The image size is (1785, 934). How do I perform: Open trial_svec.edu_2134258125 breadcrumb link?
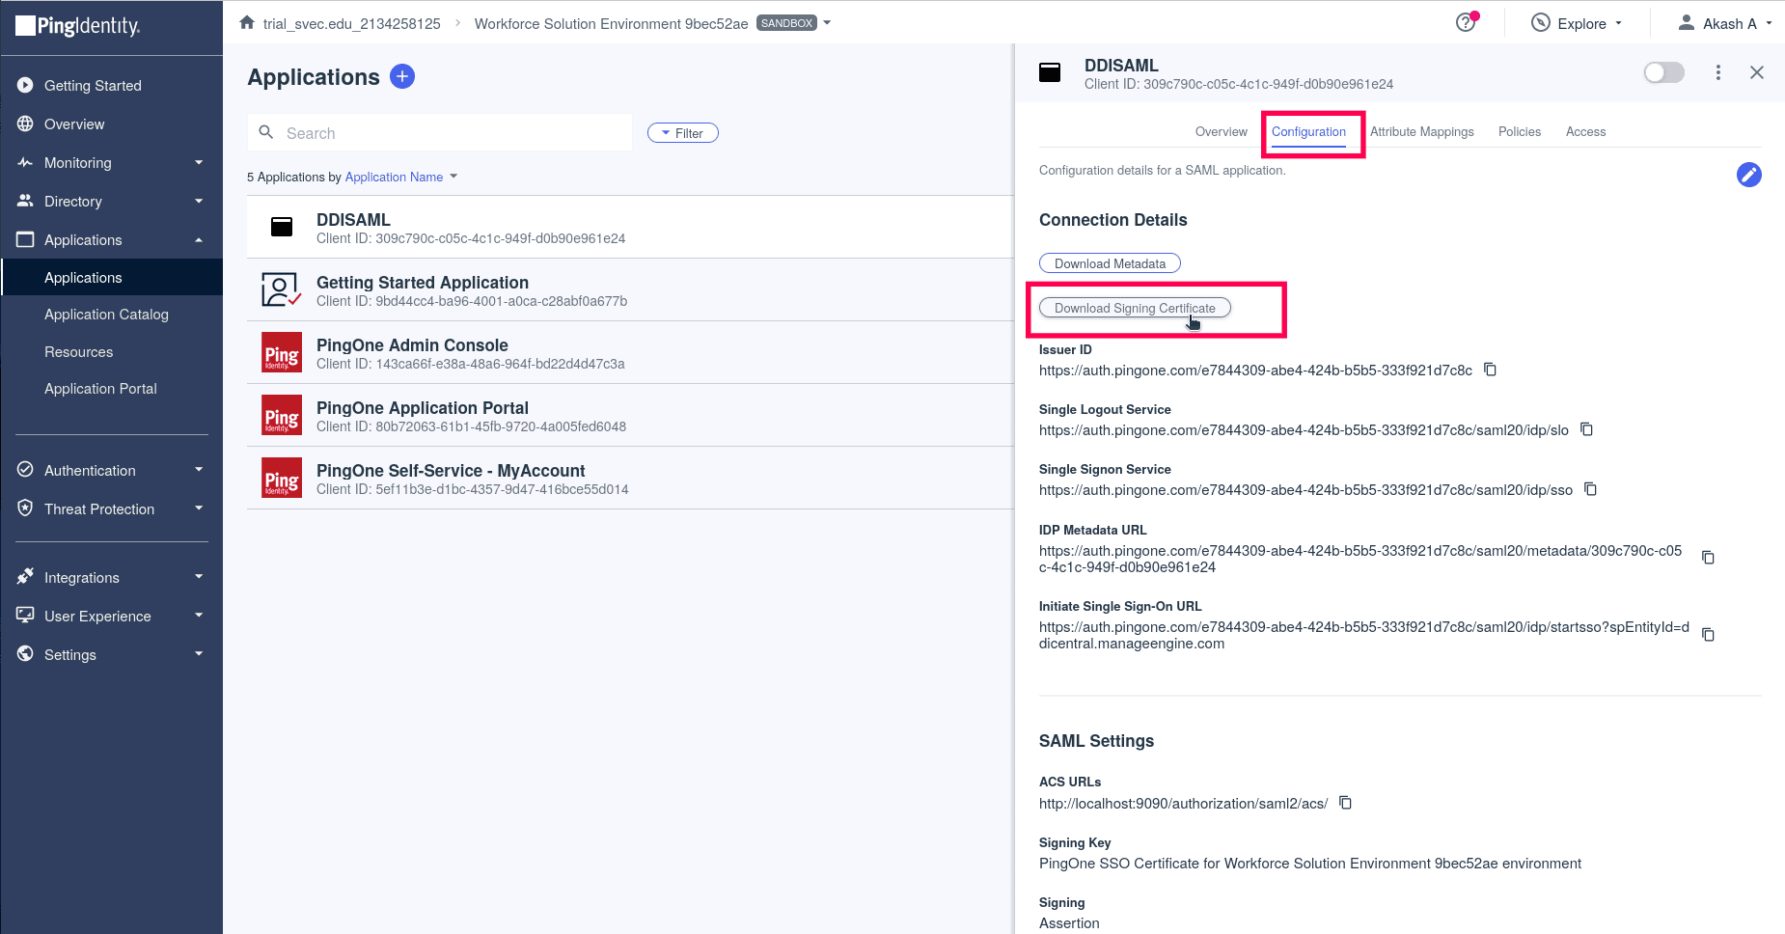coord(352,23)
